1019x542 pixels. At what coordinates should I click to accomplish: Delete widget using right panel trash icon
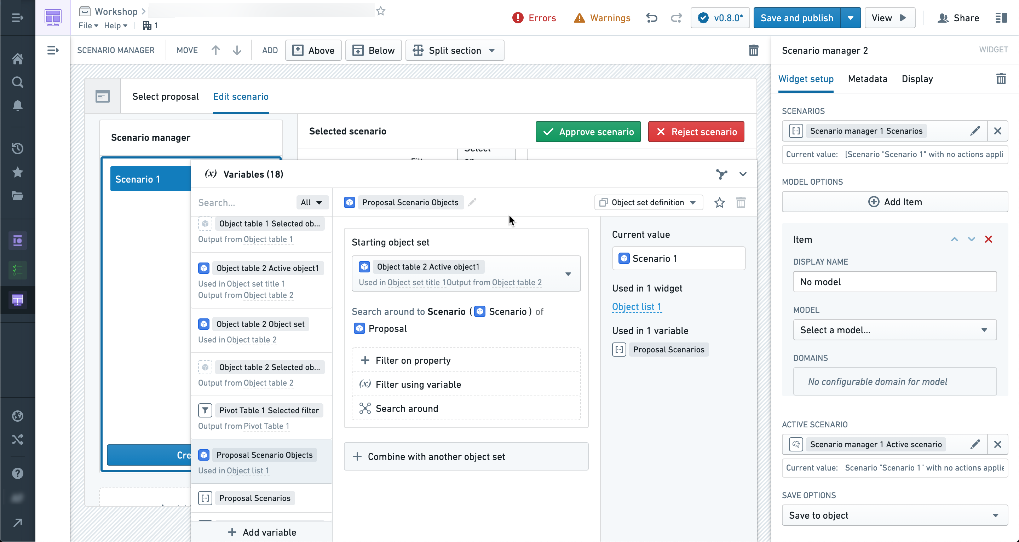[1001, 79]
